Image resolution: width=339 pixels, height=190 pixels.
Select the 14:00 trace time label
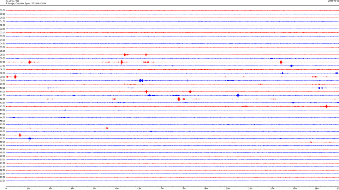tap(2, 114)
